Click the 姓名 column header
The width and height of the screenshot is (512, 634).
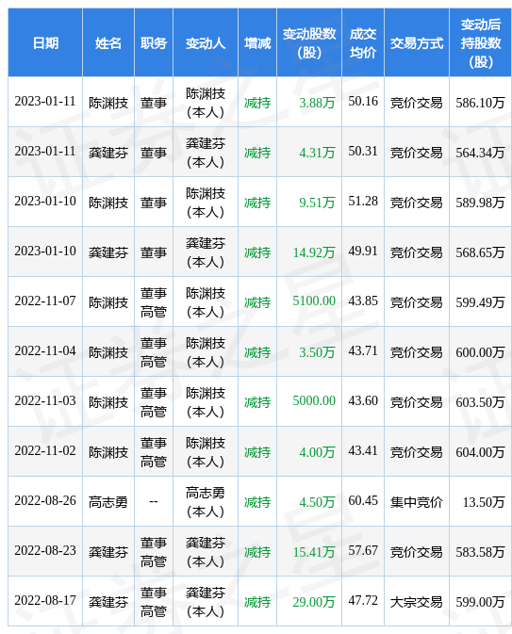(108, 42)
